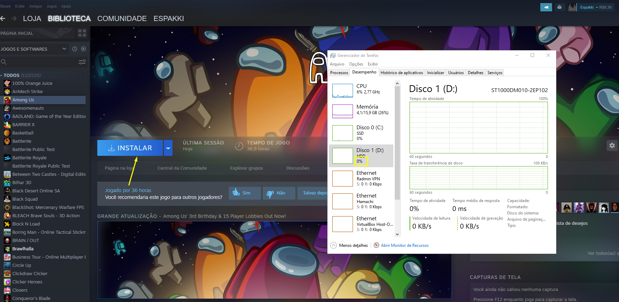This screenshot has width=619, height=302.
Task: Click the blue INSTALAR button
Action: point(130,148)
